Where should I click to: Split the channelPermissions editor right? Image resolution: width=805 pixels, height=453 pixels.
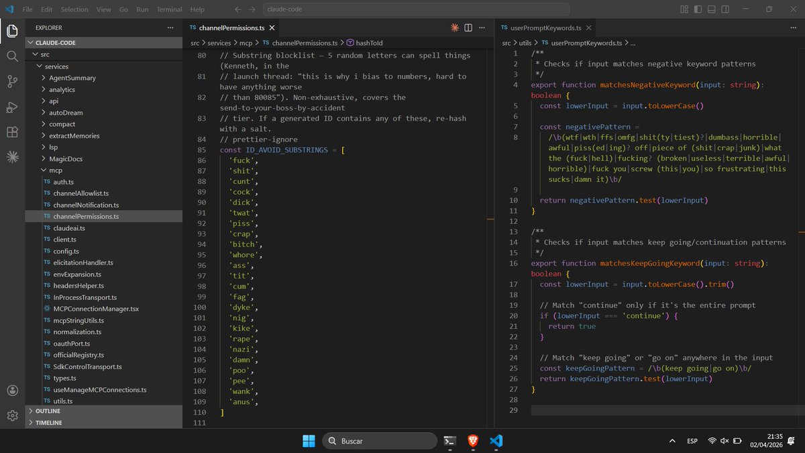point(468,28)
